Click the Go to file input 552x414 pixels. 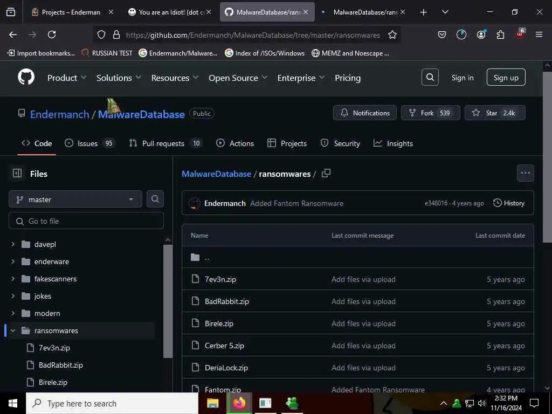pos(86,220)
